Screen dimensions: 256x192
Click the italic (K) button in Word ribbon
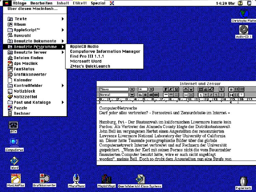coord(171,89)
